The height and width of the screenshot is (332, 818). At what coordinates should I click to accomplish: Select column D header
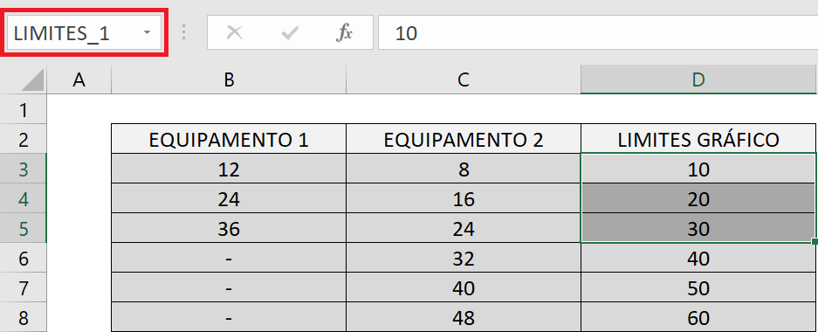(698, 80)
